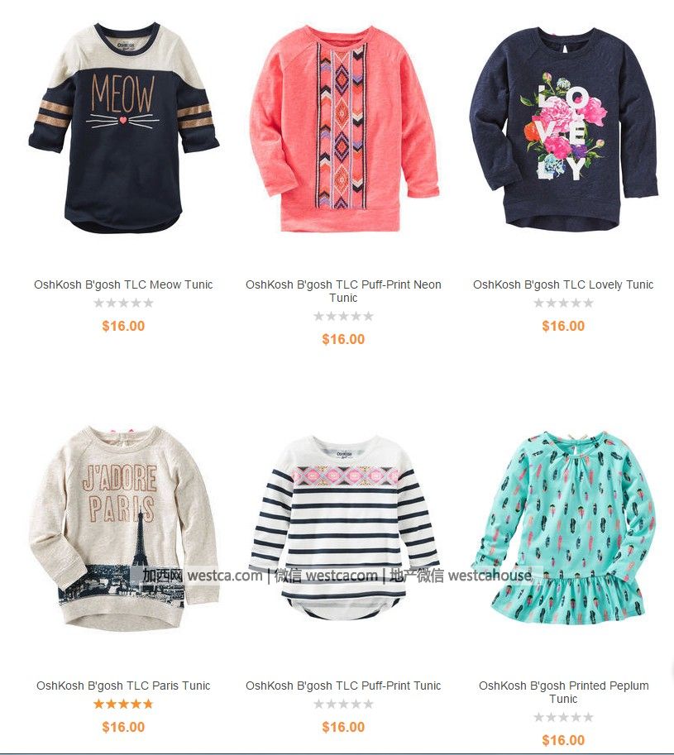Click the star rating under Lovely Tunic
The height and width of the screenshot is (755, 674).
point(563,303)
